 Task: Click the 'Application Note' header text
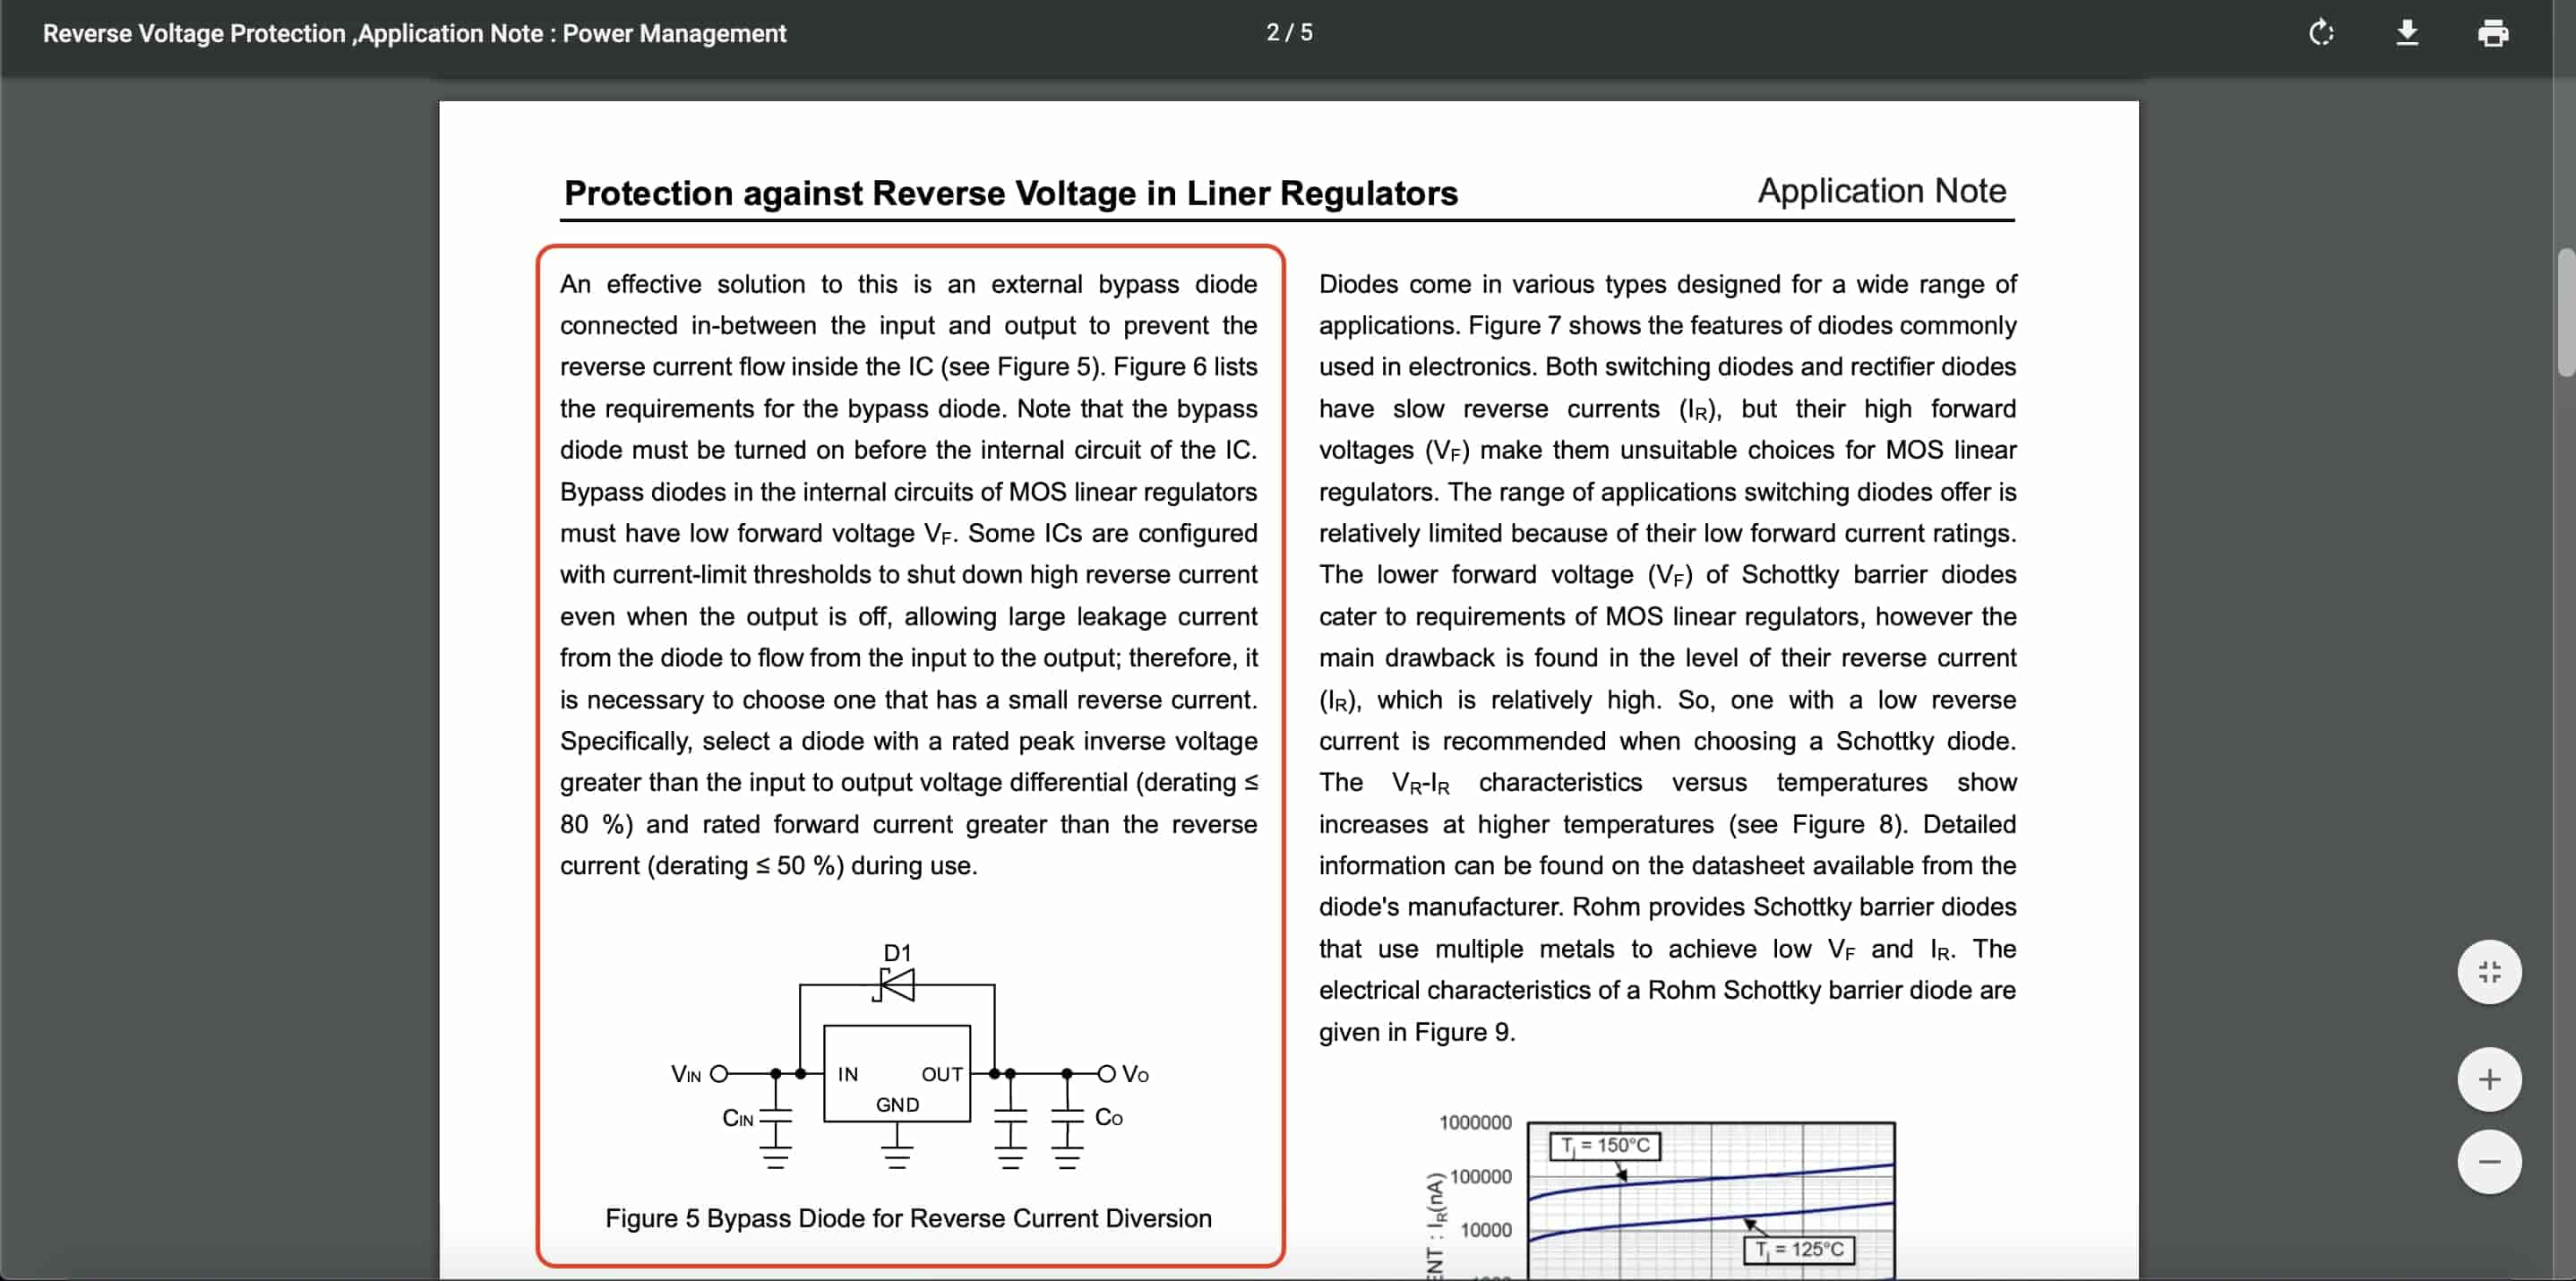point(1881,190)
